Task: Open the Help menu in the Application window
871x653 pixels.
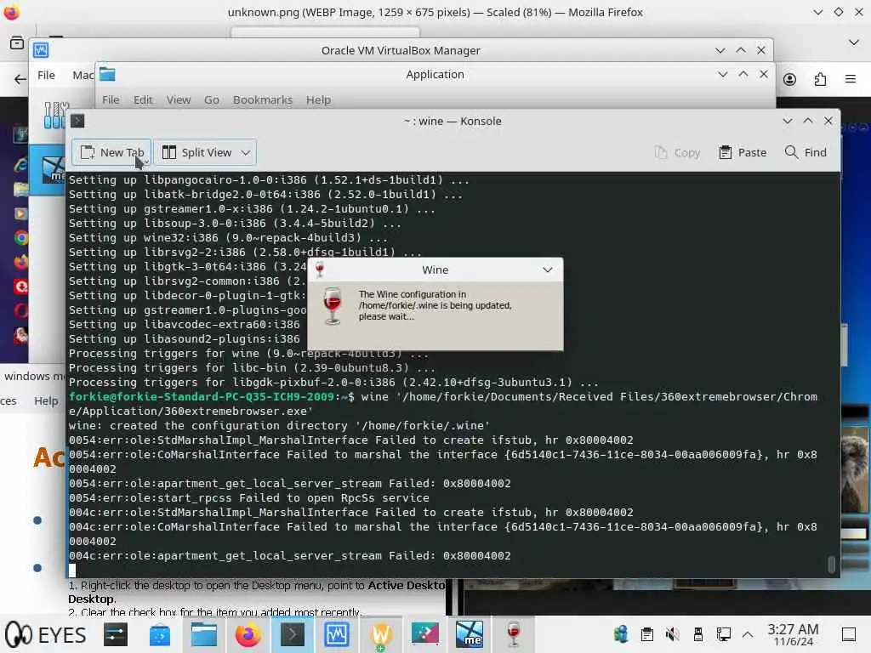Action: pyautogui.click(x=318, y=100)
